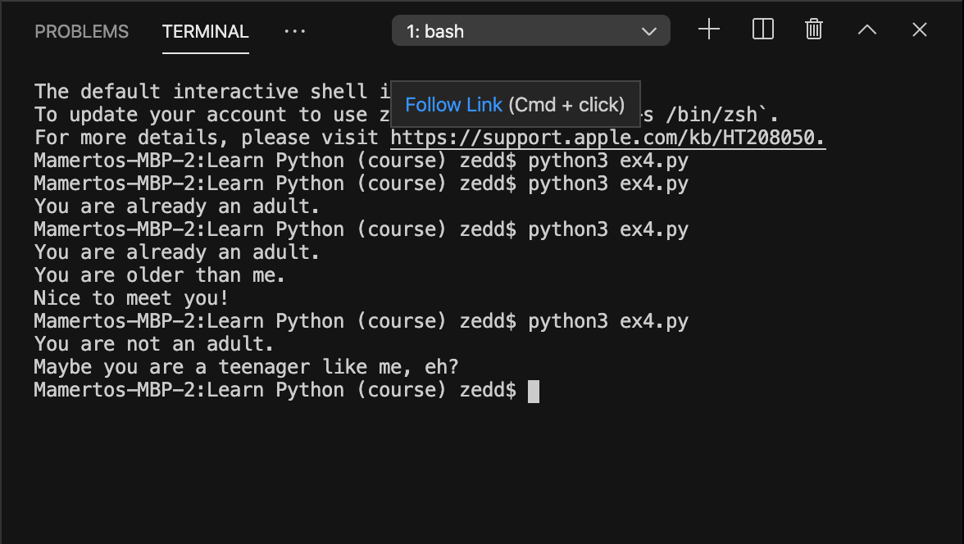
Task: Click 'The default interactive shell' message line
Action: 205,92
